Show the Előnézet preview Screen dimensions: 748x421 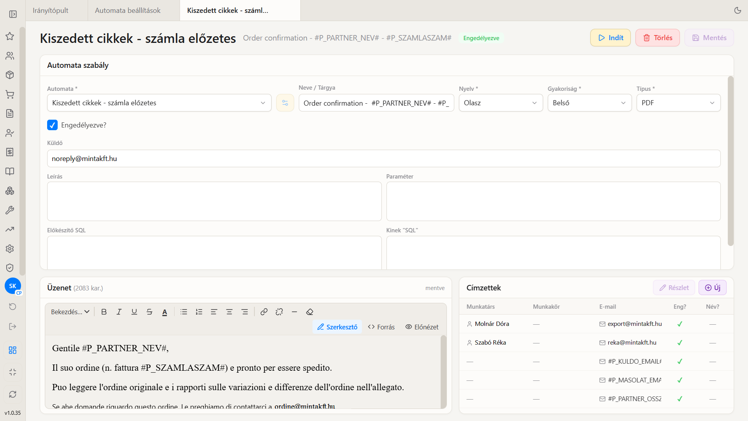[422, 327]
